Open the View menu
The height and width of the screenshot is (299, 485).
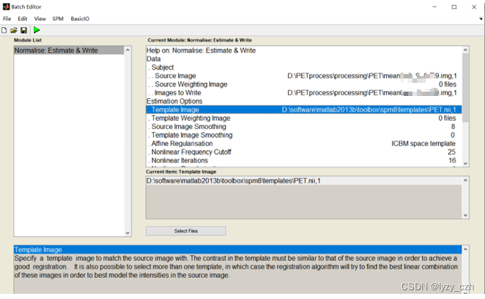(x=40, y=18)
